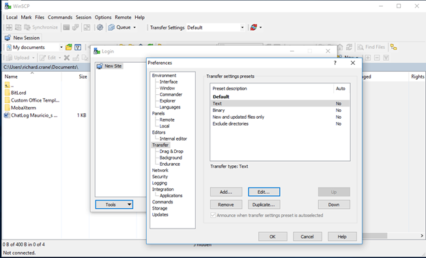
Task: Select the Binary preset row
Action: pyautogui.click(x=280, y=111)
